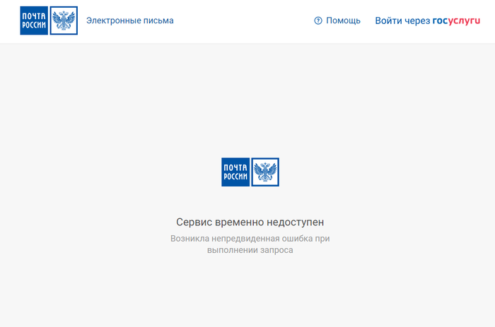The width and height of the screenshot is (495, 327).
Task: Click the line выполнении запроса
Action: pos(250,250)
